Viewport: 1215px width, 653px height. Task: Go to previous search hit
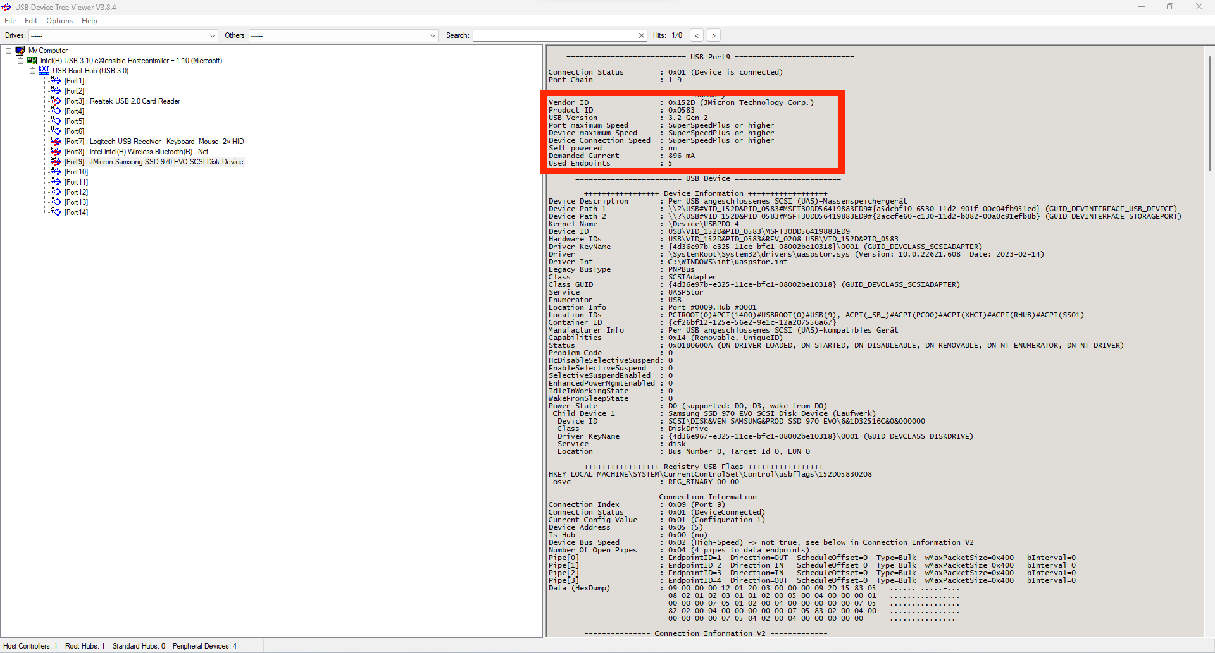[x=697, y=35]
